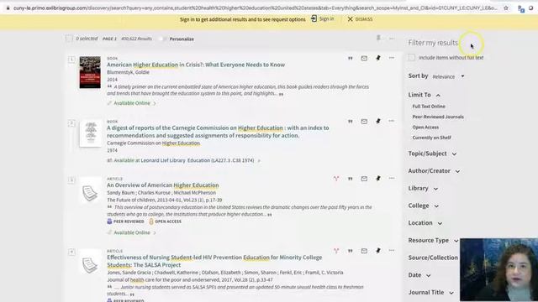
Task: Pin An Overview of American Higher Education article
Action: (378, 179)
